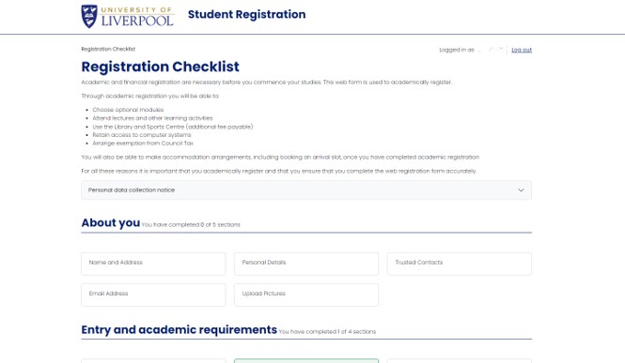Open the Name and Address section
This screenshot has width=625, height=363.
coord(153,264)
